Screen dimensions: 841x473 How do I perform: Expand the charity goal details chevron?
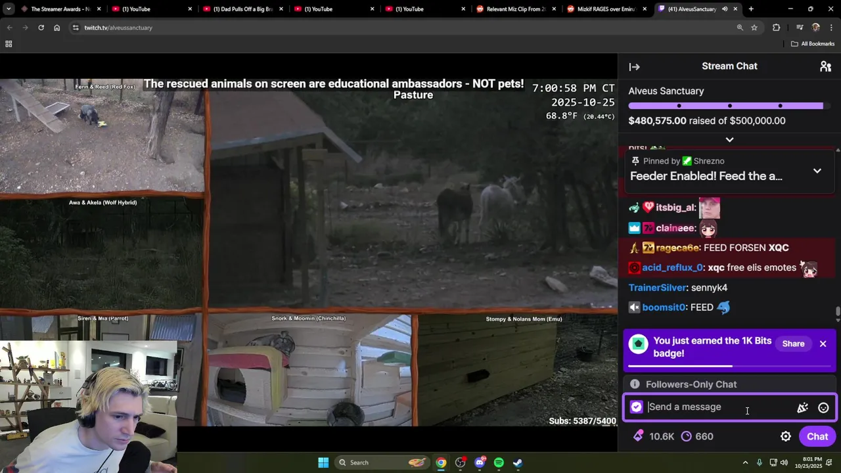tap(729, 139)
